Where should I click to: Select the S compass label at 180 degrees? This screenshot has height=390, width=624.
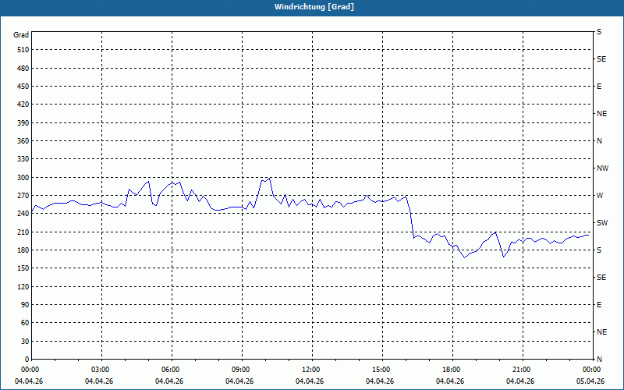[599, 250]
